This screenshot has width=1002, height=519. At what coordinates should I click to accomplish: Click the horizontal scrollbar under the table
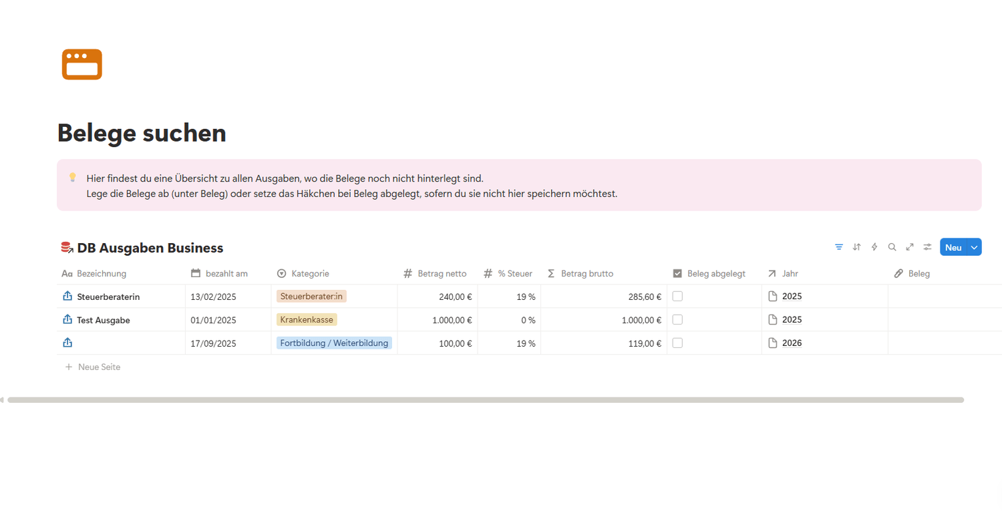click(x=485, y=400)
